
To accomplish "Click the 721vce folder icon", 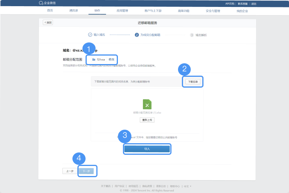I will click(94, 59).
